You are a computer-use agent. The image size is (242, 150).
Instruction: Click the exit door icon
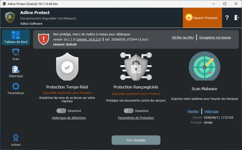[x=236, y=17]
